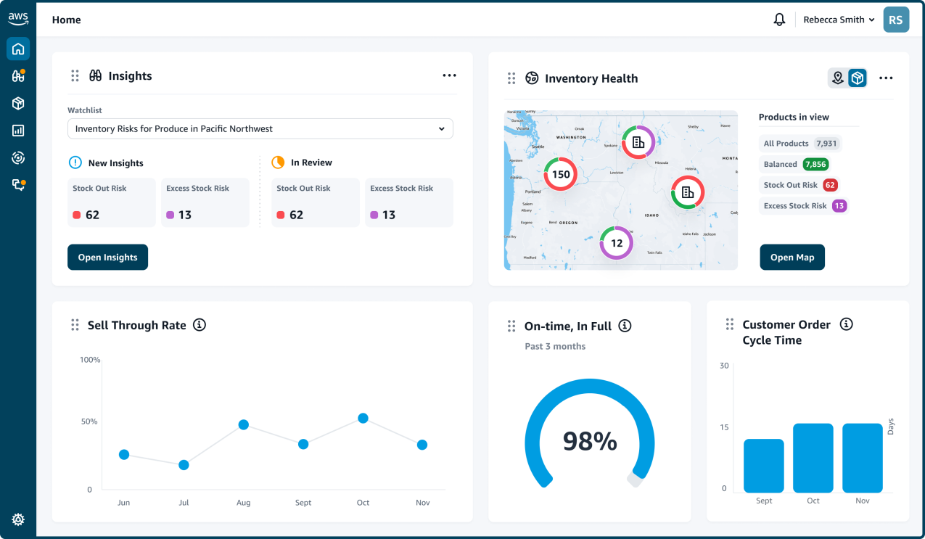Click the Open Insights button
This screenshot has height=539, width=925.
107,258
